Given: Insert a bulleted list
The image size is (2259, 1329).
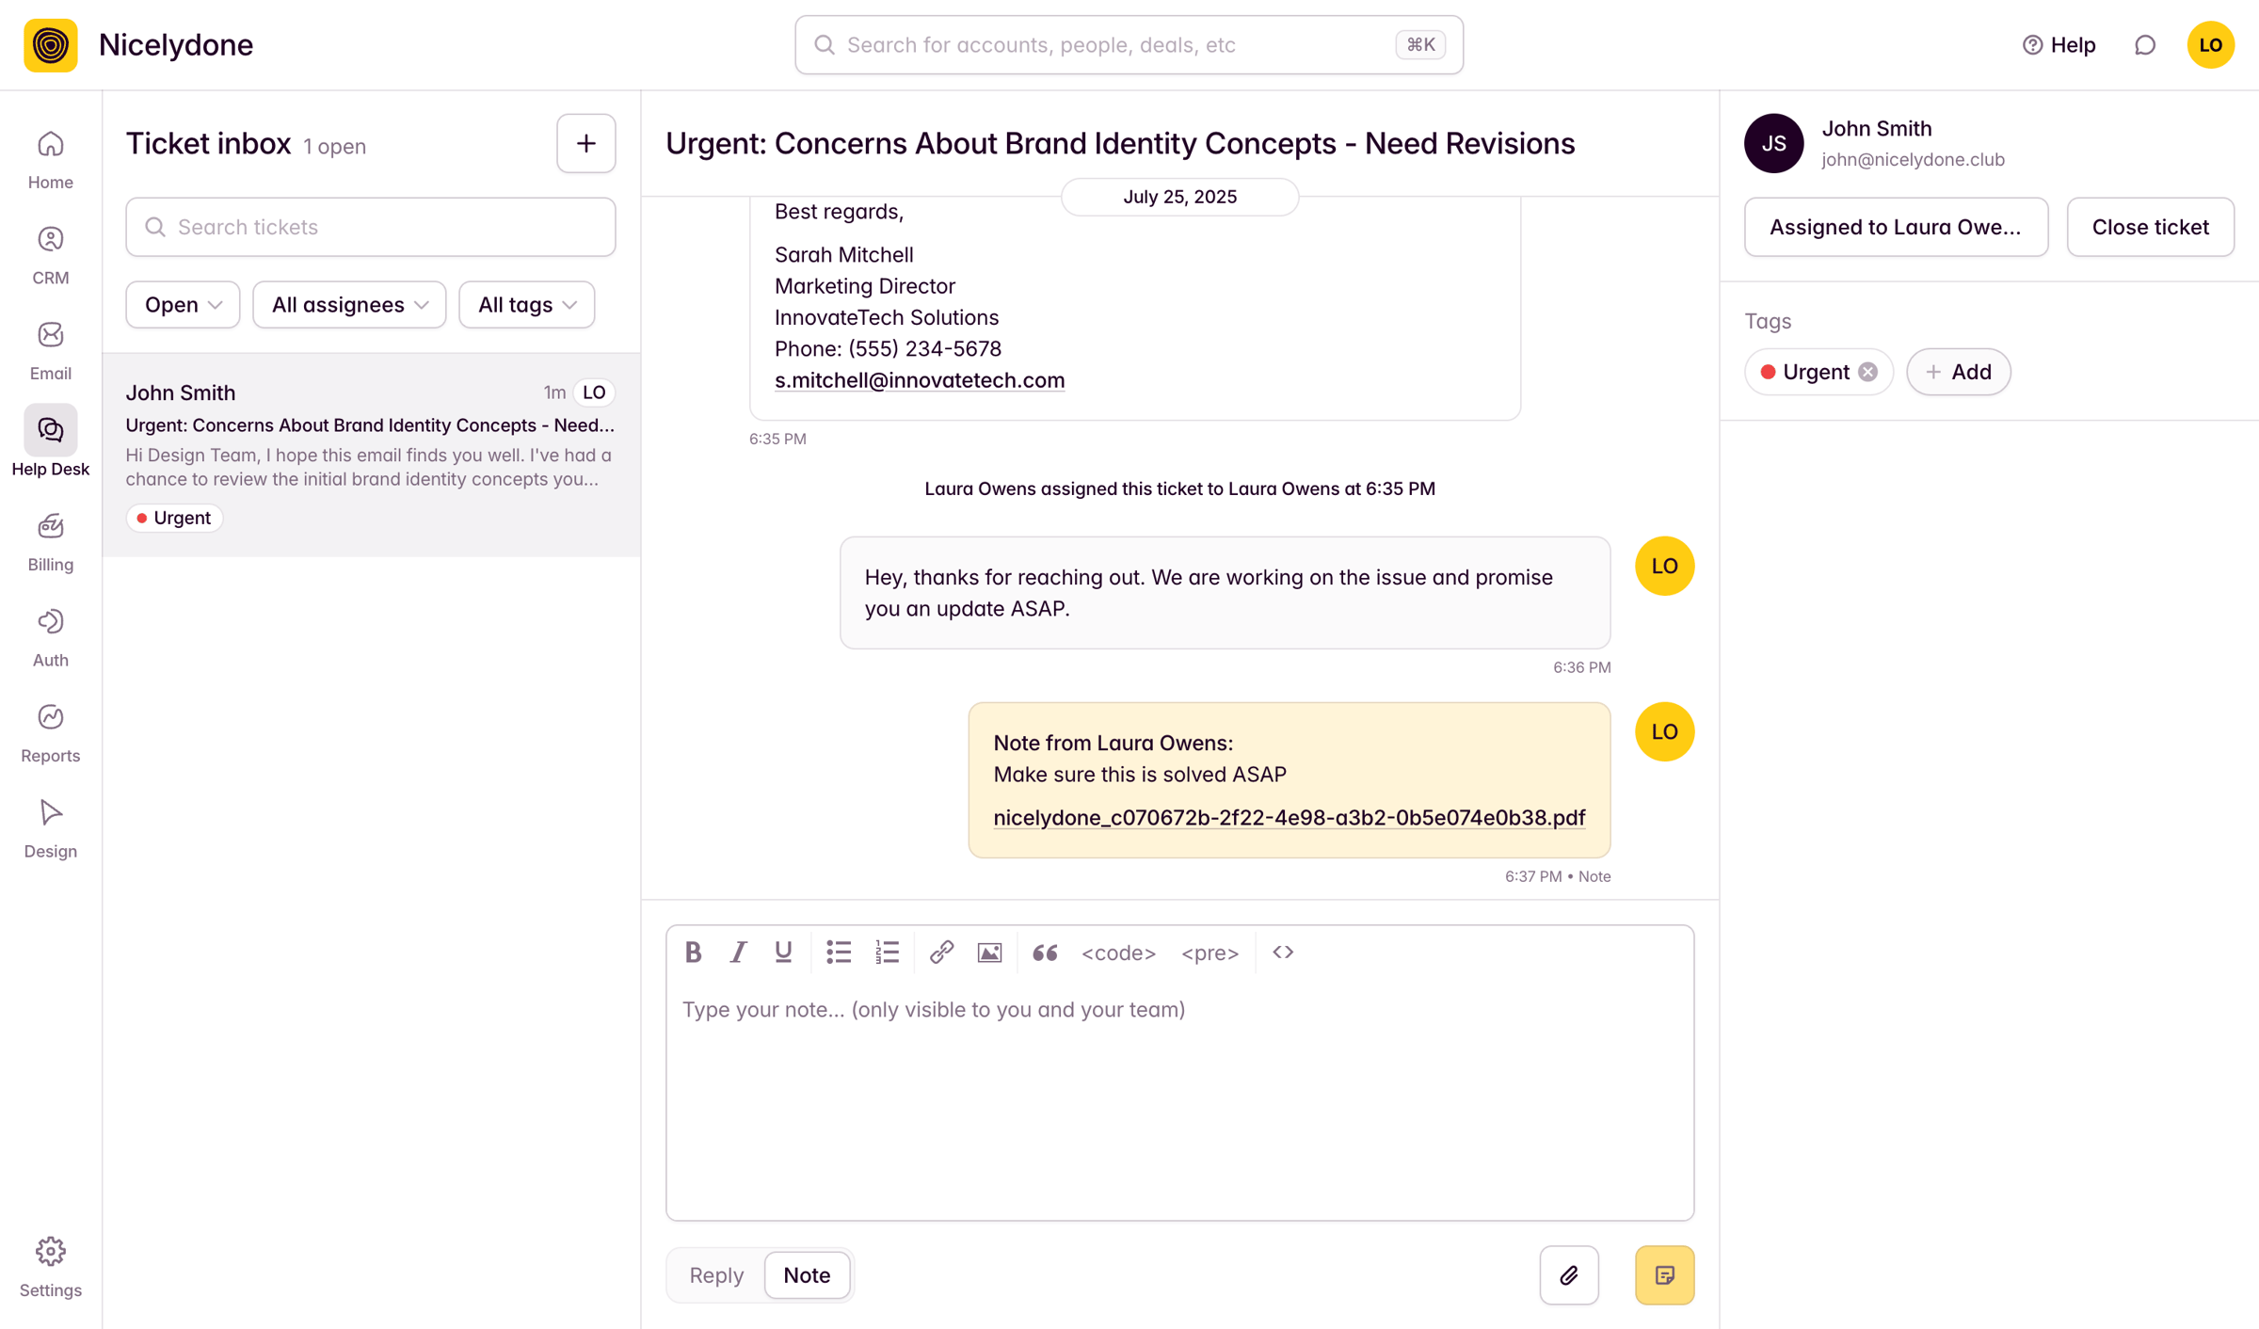Looking at the screenshot, I should click(838, 953).
